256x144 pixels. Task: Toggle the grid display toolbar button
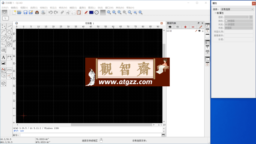tap(103, 12)
